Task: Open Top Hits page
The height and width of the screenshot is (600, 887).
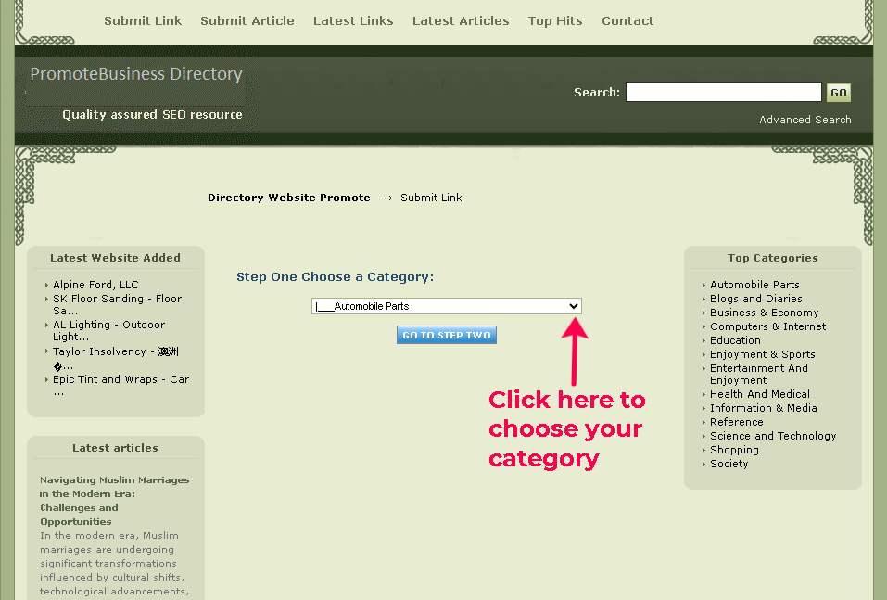Action: tap(555, 21)
